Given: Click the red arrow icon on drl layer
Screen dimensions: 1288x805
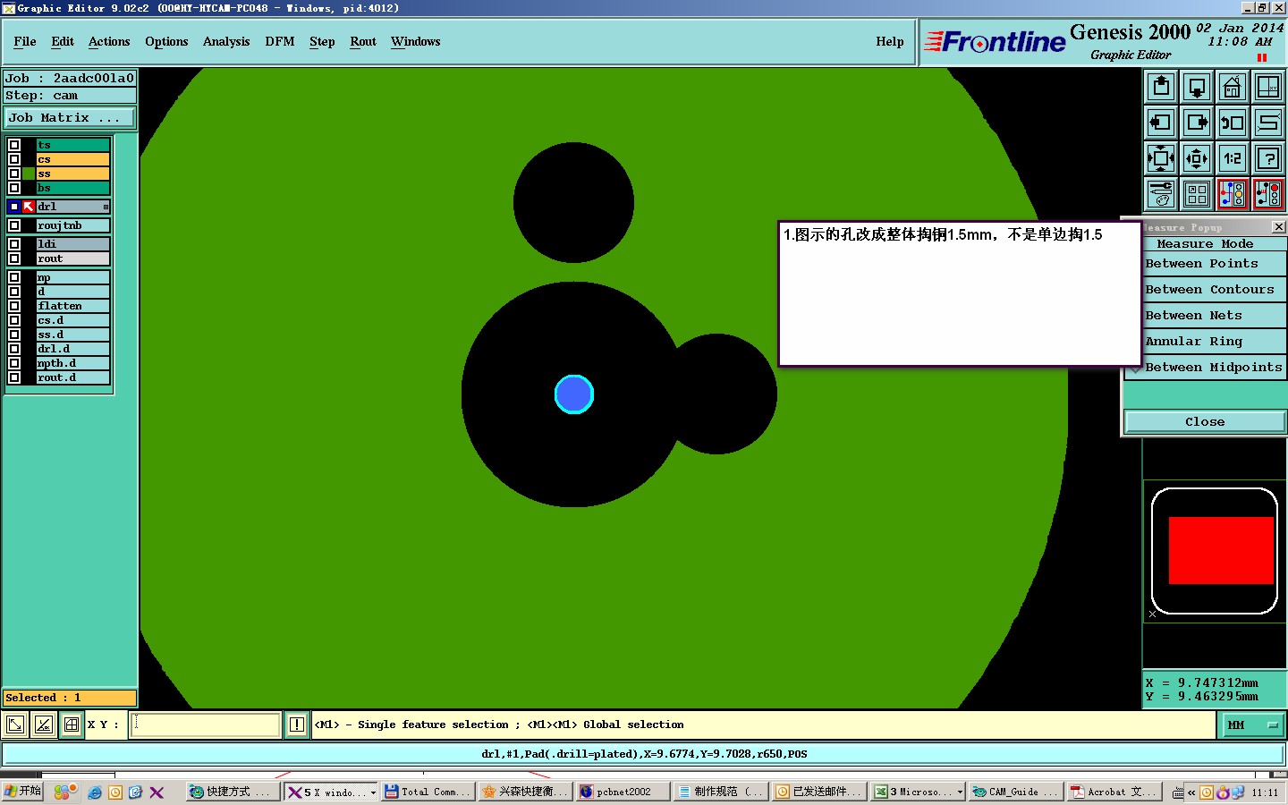Looking at the screenshot, I should pos(29,207).
